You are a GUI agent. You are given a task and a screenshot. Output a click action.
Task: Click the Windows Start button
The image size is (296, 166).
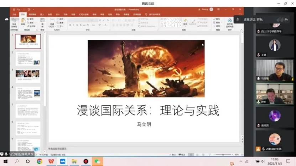pyautogui.click(x=5, y=161)
